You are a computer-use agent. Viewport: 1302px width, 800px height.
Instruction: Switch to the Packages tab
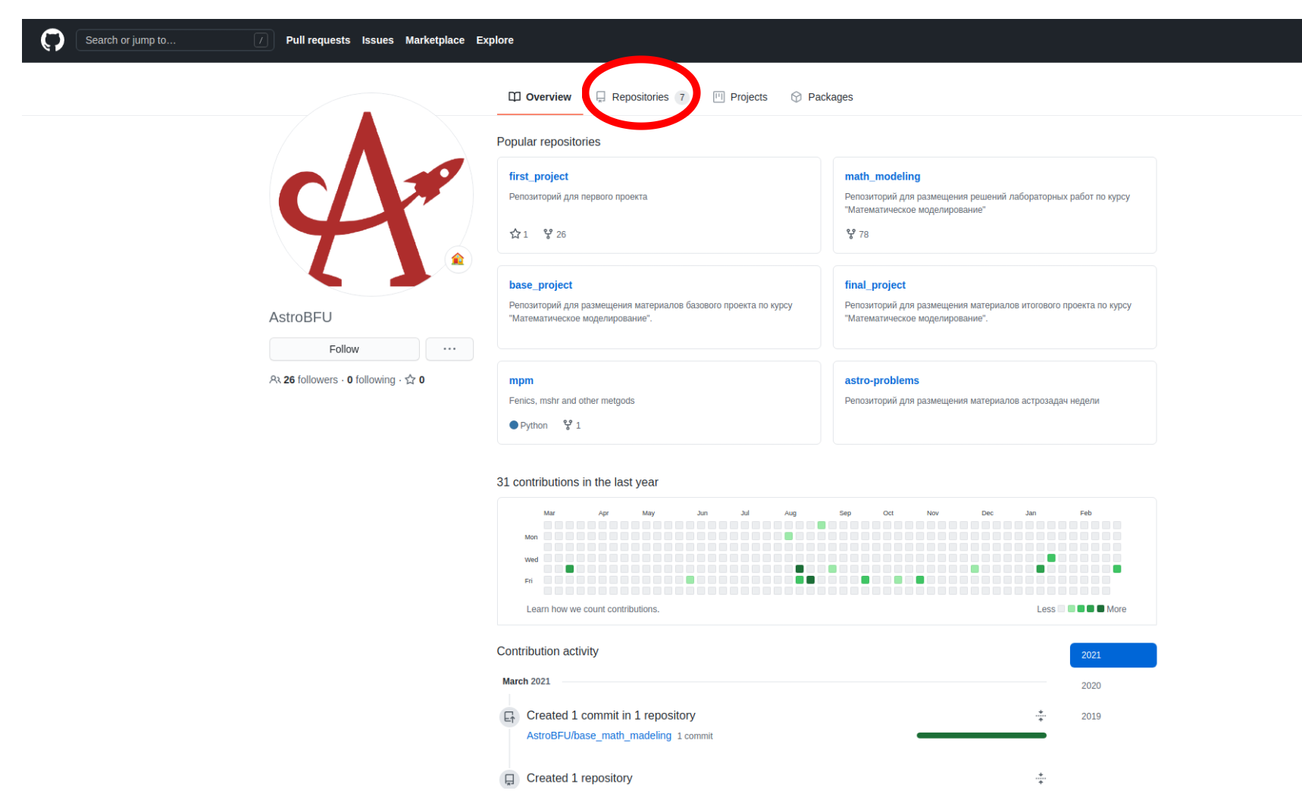tap(822, 97)
